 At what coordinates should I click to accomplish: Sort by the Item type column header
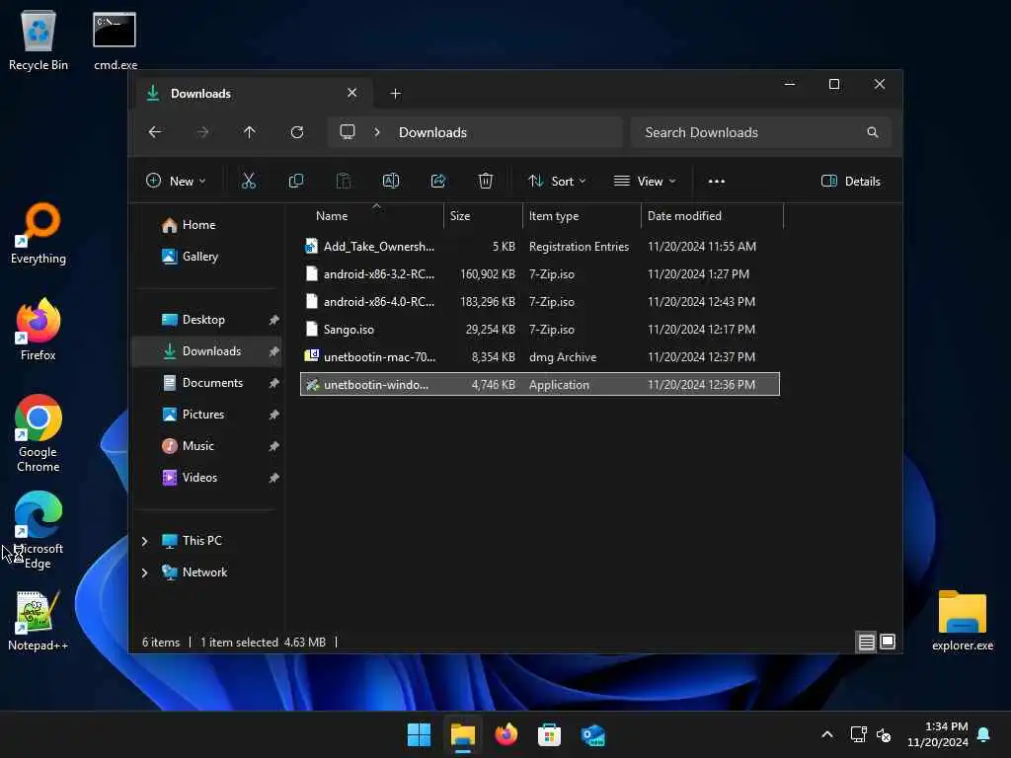point(582,216)
